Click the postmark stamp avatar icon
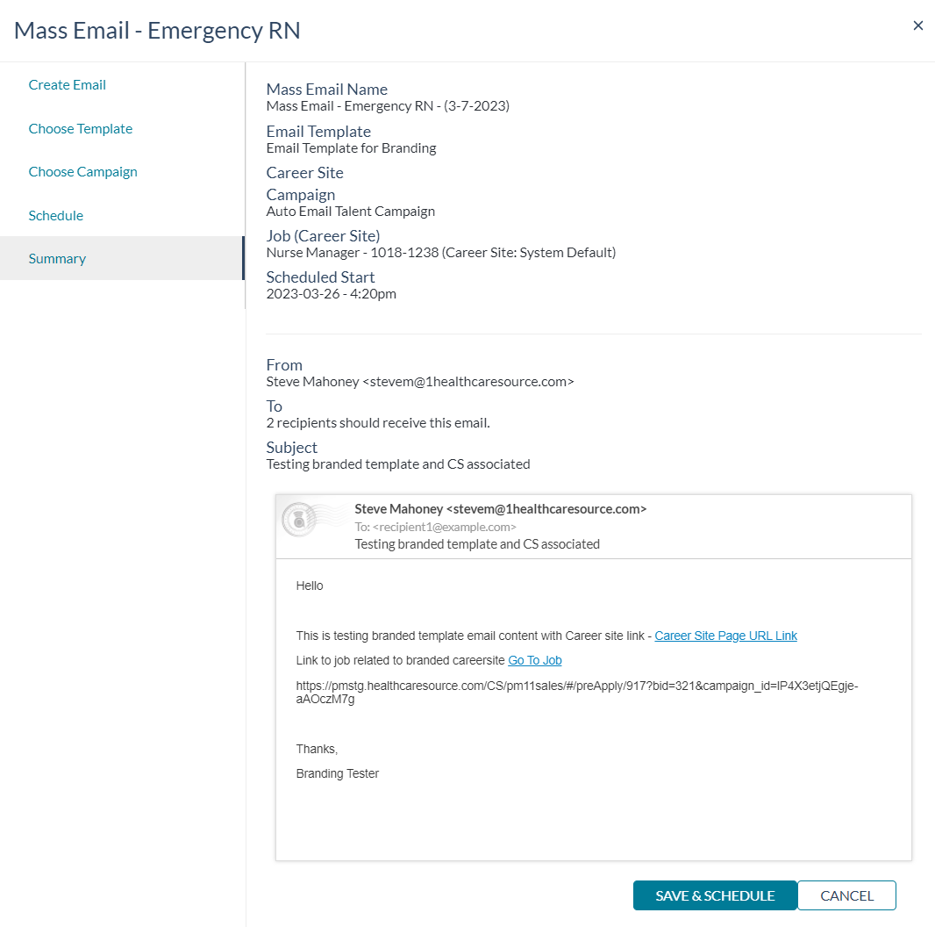935x927 pixels. tap(301, 520)
